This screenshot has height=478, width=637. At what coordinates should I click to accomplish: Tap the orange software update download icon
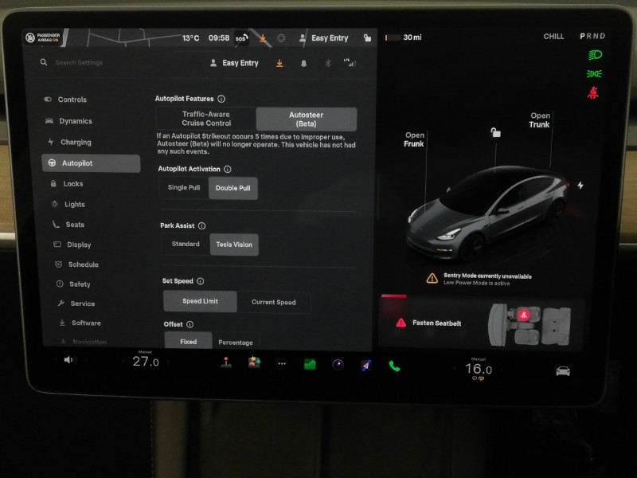click(x=279, y=63)
